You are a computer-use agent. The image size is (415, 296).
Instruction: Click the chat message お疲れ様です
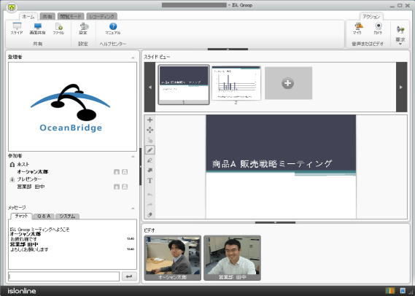23,239
